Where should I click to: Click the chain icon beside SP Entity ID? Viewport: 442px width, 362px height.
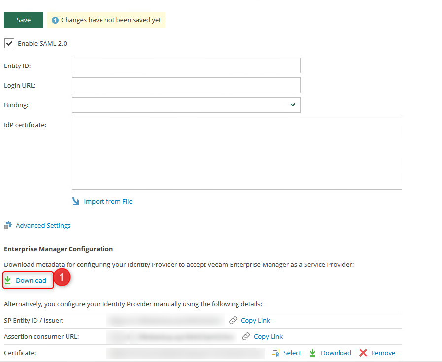[x=233, y=320]
